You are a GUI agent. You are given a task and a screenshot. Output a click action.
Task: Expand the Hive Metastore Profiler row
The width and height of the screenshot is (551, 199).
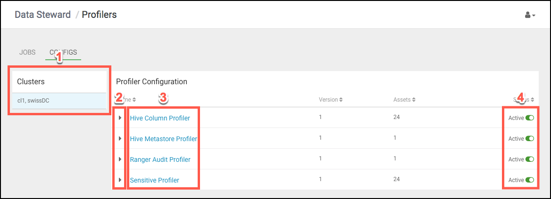120,139
